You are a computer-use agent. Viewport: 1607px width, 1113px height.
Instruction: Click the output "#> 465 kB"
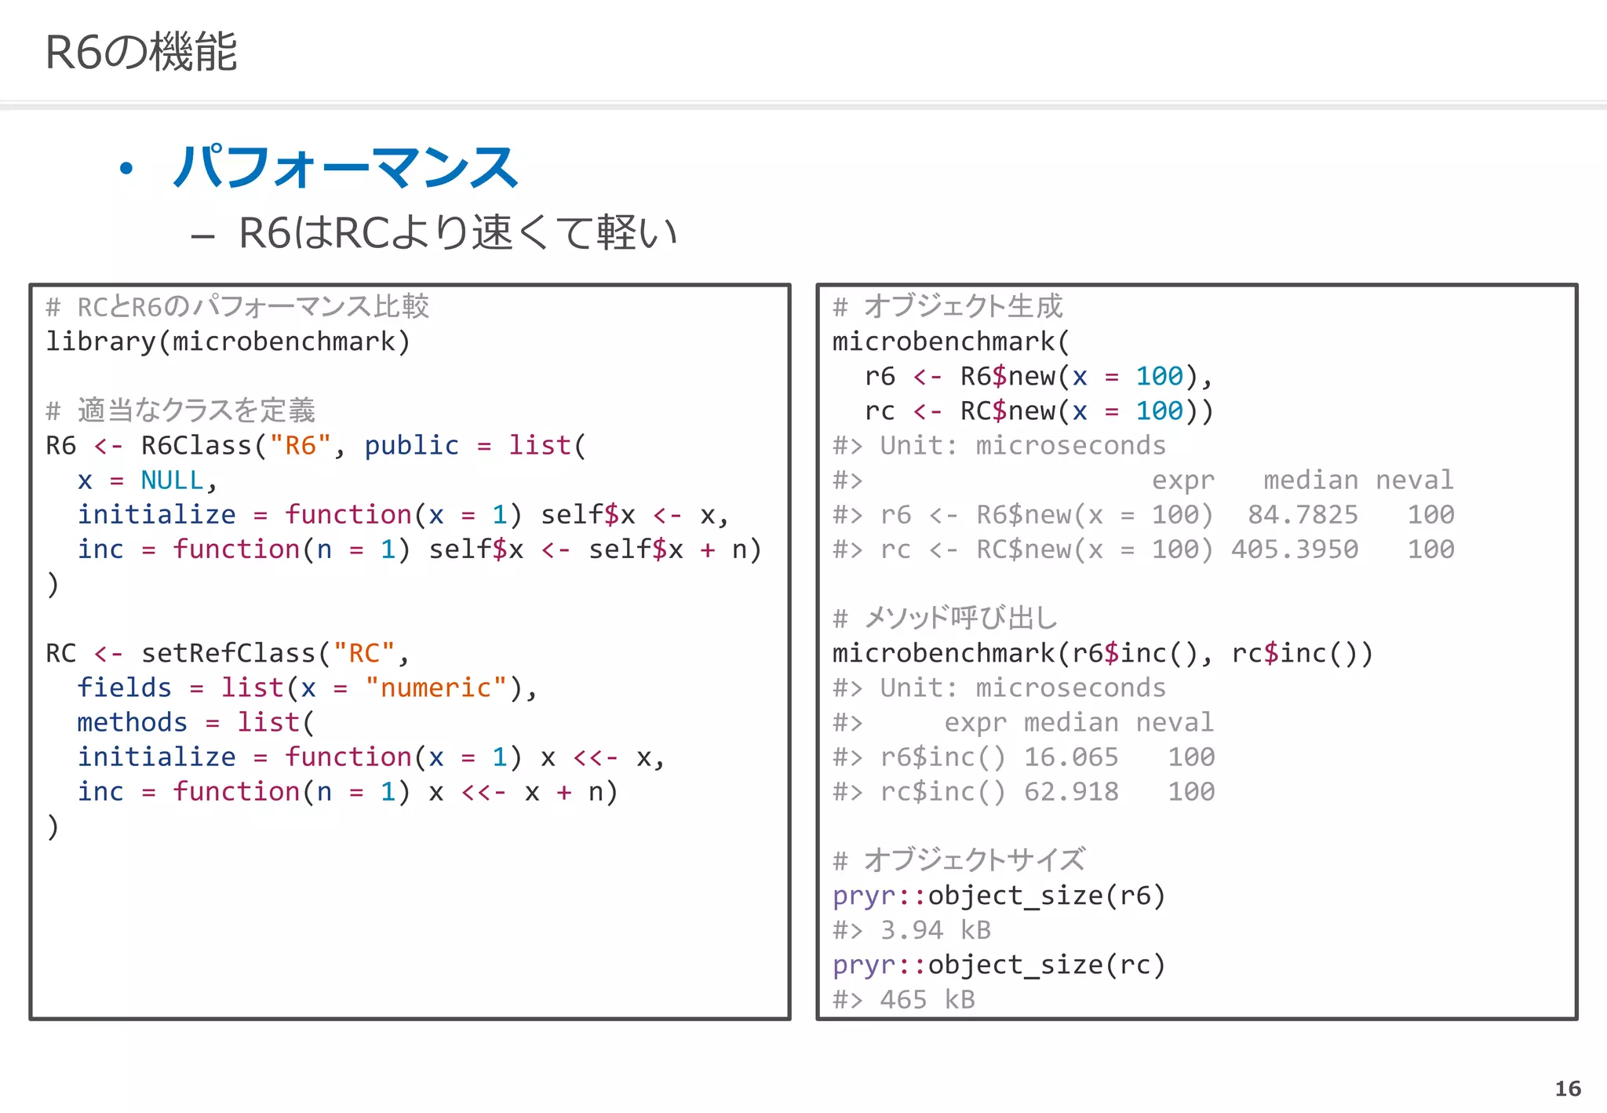[x=904, y=999]
